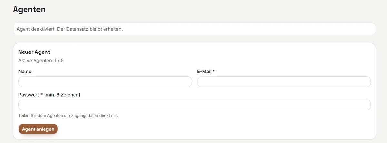387x143 pixels.
Task: Click blank space beside Agent anlegen button
Action: pos(213,129)
